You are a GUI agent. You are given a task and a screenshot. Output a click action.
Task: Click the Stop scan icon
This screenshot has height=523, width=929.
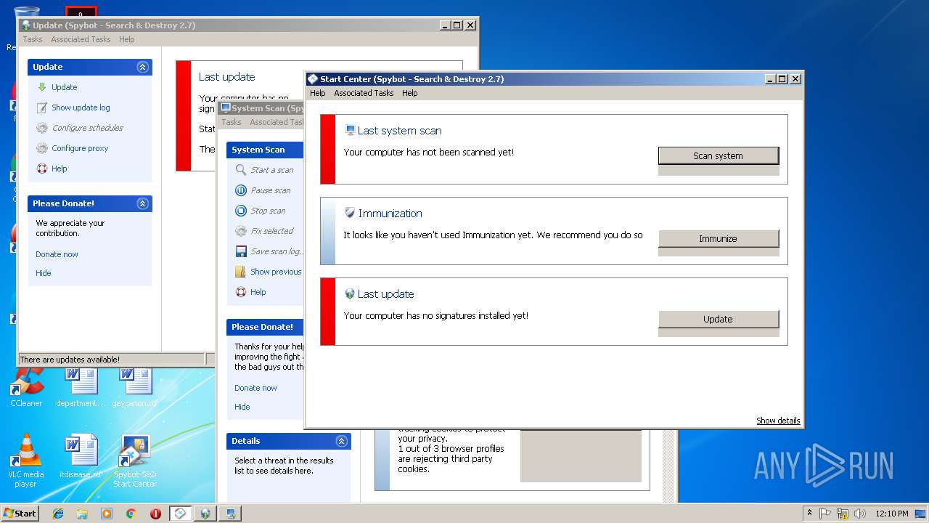click(241, 211)
